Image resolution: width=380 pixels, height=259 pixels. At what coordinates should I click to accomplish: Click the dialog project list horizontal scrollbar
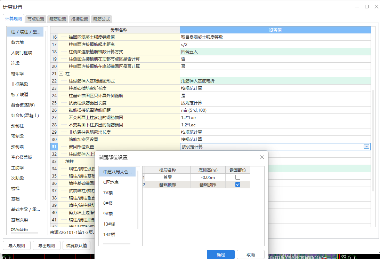pos(116,243)
